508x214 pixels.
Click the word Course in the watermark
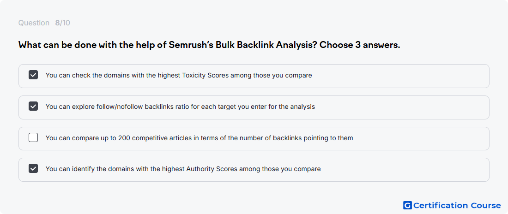[486, 205]
